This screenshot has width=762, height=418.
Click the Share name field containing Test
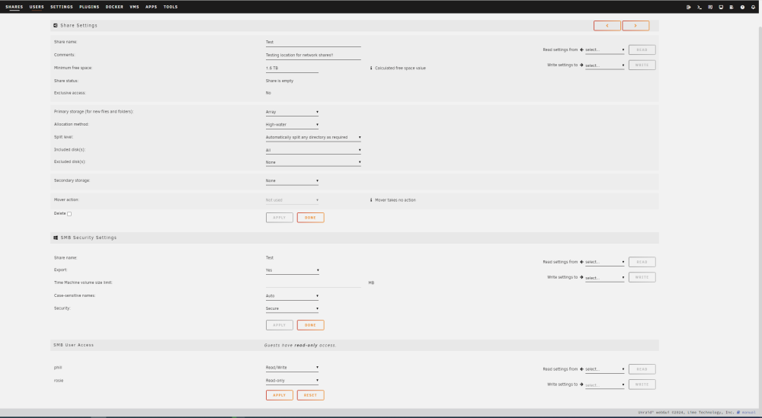pyautogui.click(x=313, y=42)
